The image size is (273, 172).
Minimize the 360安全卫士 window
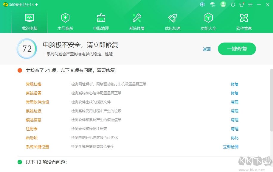(259, 5)
